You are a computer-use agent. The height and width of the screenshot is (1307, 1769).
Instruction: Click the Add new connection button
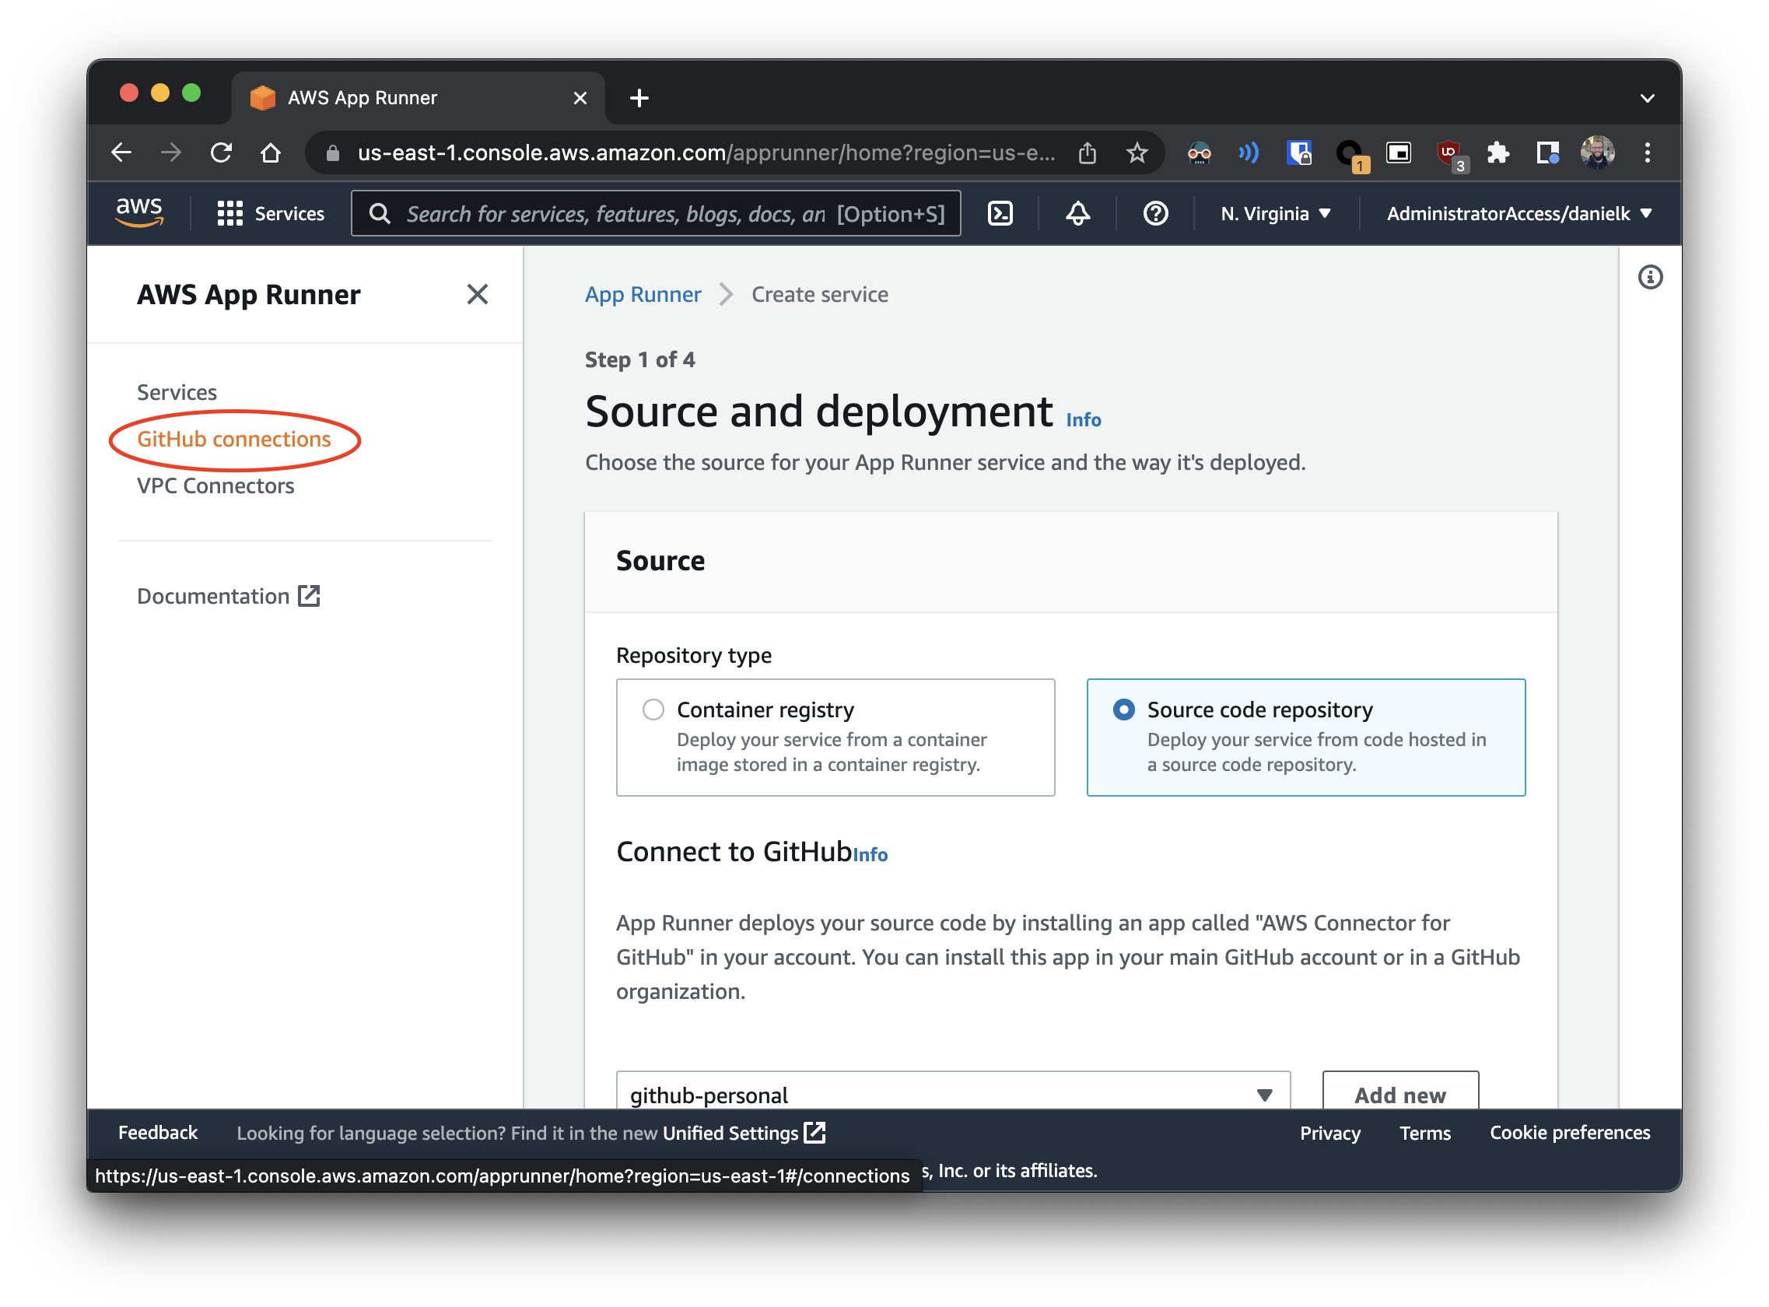(1399, 1094)
